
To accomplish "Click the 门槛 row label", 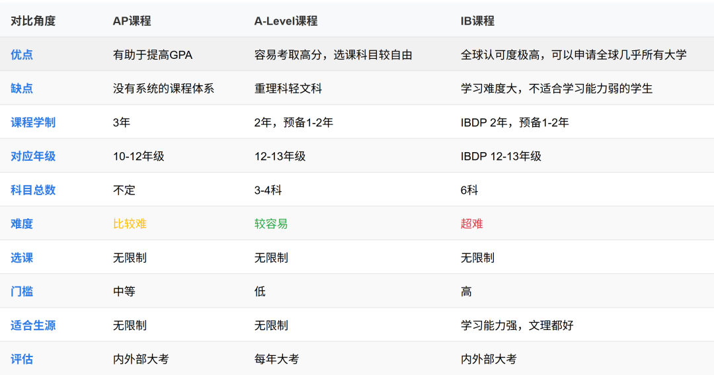I will coord(22,292).
